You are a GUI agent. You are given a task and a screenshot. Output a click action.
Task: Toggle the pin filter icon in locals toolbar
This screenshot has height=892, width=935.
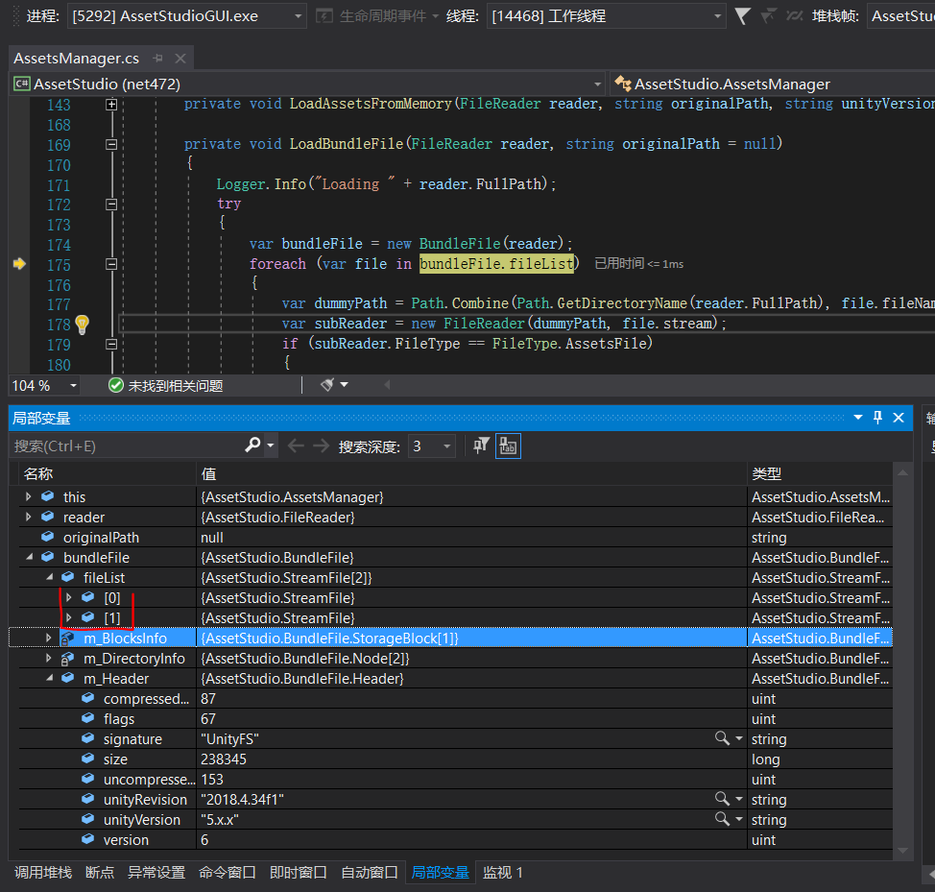[481, 446]
